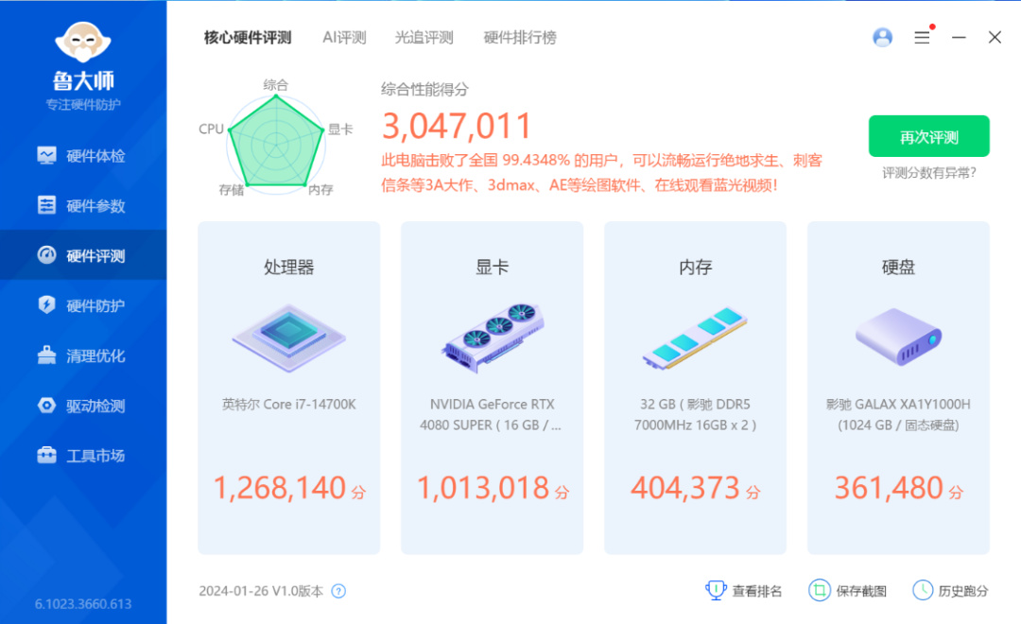Image resolution: width=1021 pixels, height=624 pixels.
Task: Switch to the 硬件排行榜 tab
Action: point(520,38)
